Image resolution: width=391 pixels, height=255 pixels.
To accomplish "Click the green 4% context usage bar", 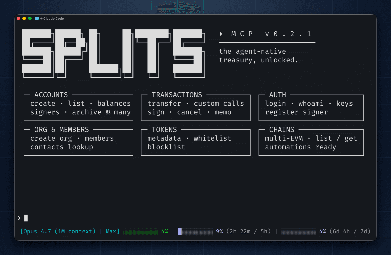I will click(140, 232).
